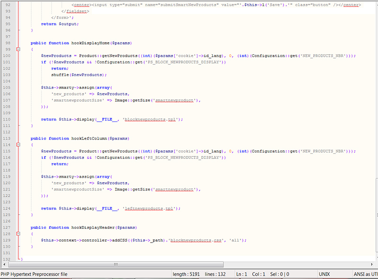Screen dimensions: 378x279
Task: Click the string 'blocknewproducts.css' on line 129
Action: tap(196, 240)
